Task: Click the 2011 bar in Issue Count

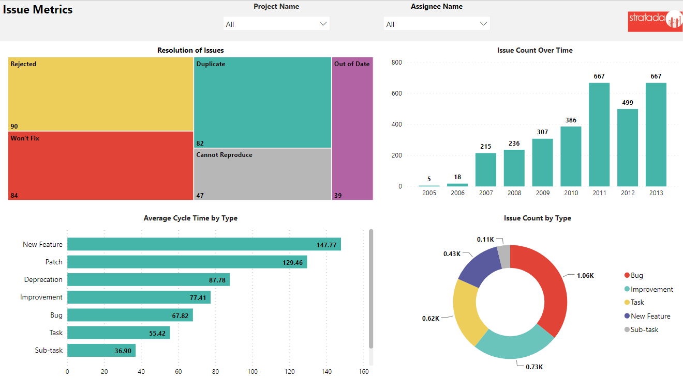Action: [x=599, y=135]
